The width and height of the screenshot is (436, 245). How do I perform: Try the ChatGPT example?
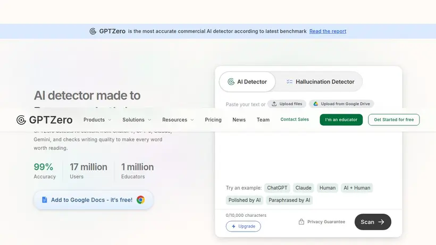click(277, 188)
